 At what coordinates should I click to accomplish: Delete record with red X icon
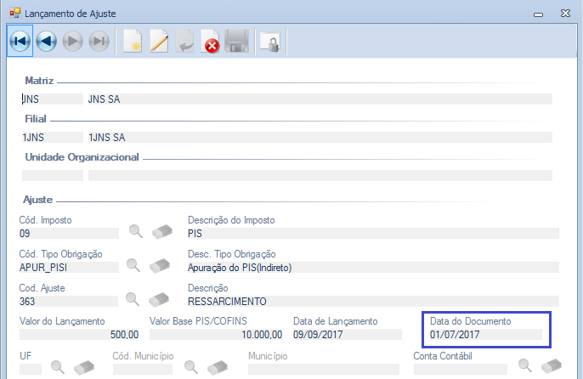pyautogui.click(x=211, y=42)
